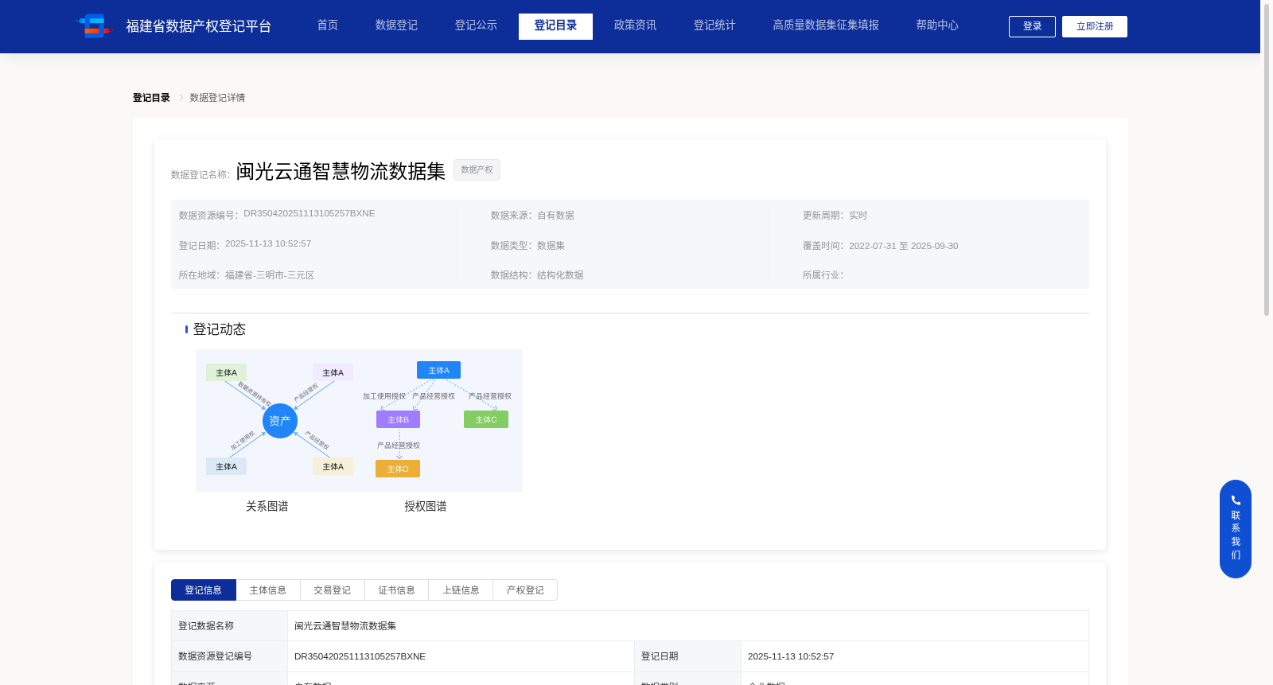Click the orange 主体D node
The image size is (1273, 685).
398,469
